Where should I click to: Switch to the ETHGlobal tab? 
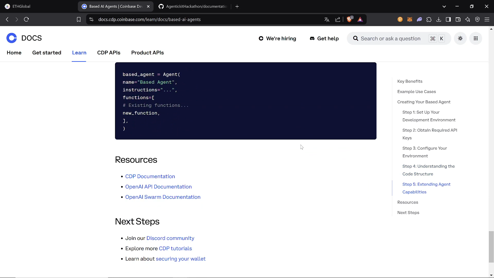coord(39,6)
